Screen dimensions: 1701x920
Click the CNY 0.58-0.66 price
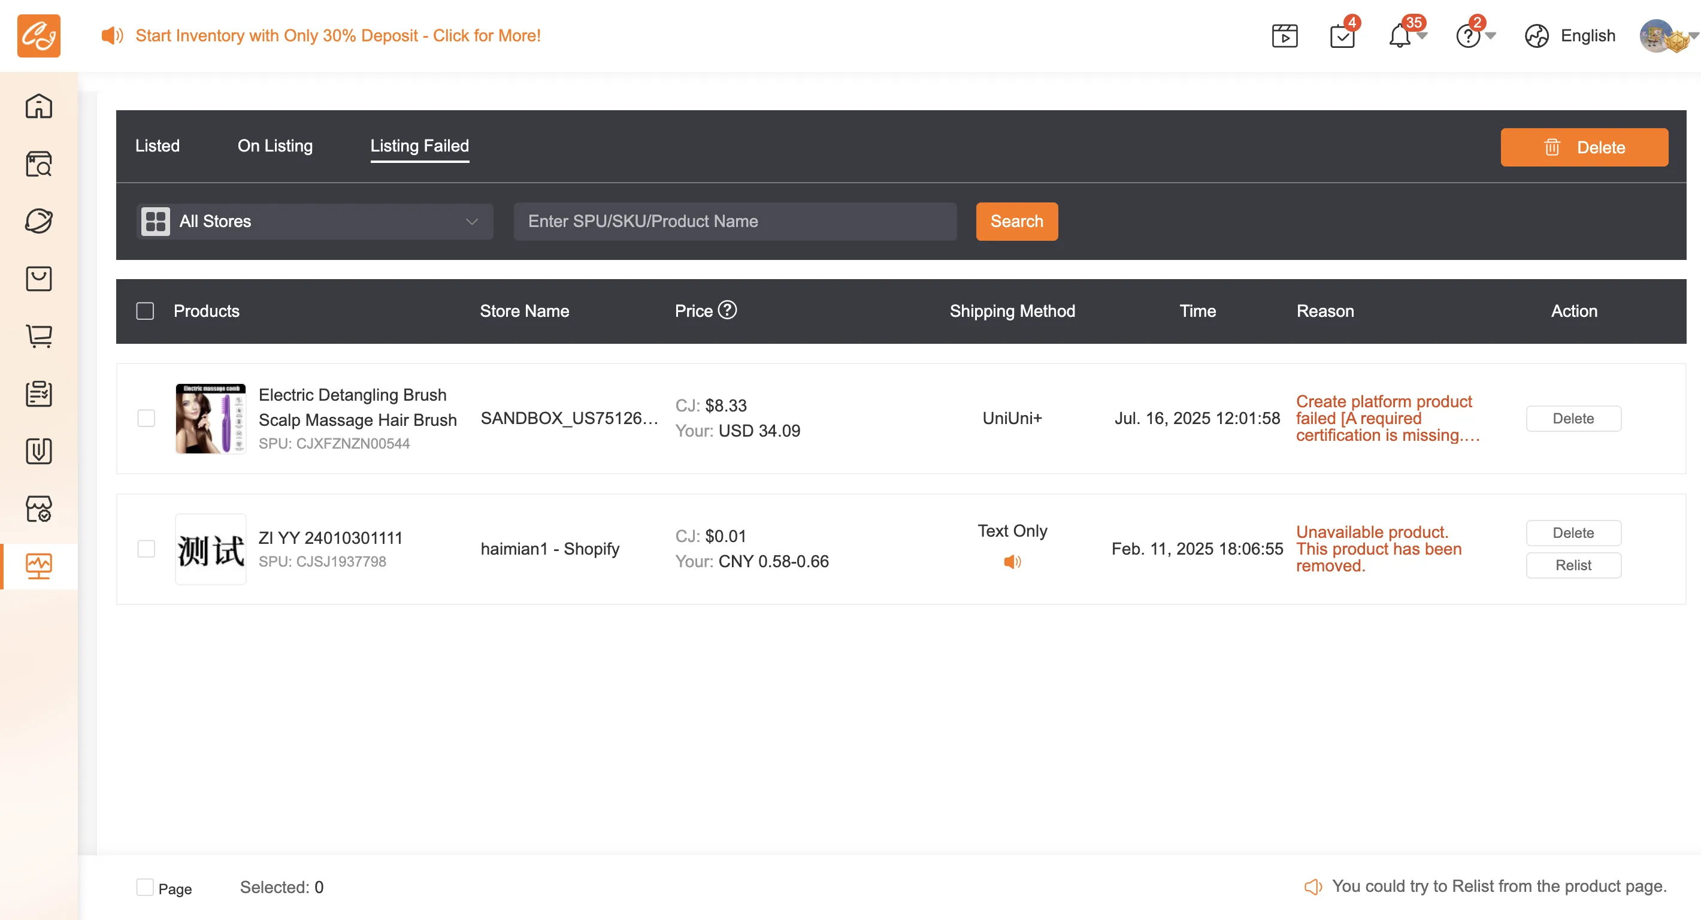pyautogui.click(x=773, y=561)
